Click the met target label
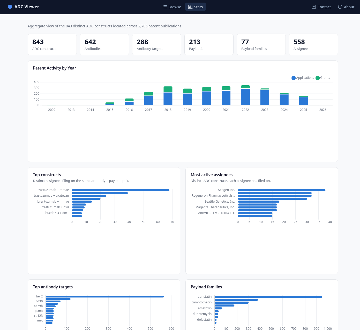360x330 pixels. [x=40, y=320]
